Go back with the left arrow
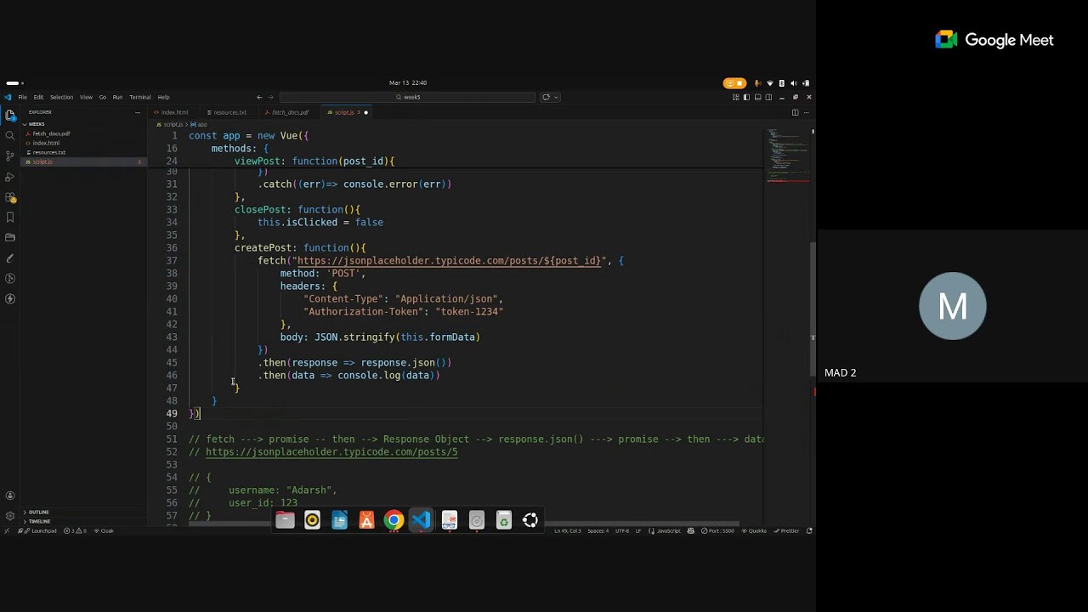Image resolution: width=1088 pixels, height=612 pixels. coord(260,97)
